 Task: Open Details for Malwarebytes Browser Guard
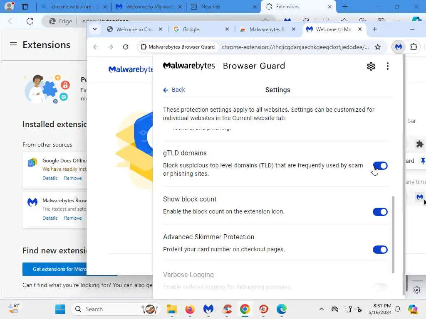(x=50, y=218)
